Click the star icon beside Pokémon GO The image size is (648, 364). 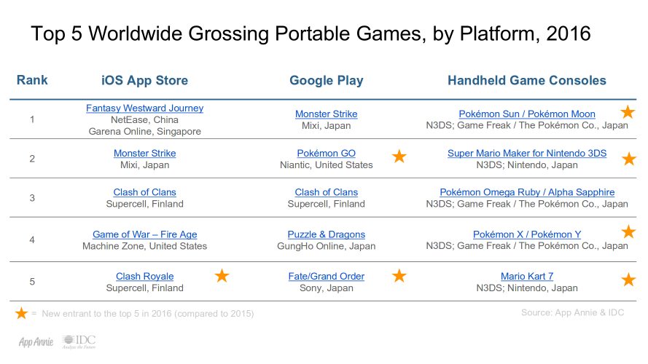click(x=399, y=157)
